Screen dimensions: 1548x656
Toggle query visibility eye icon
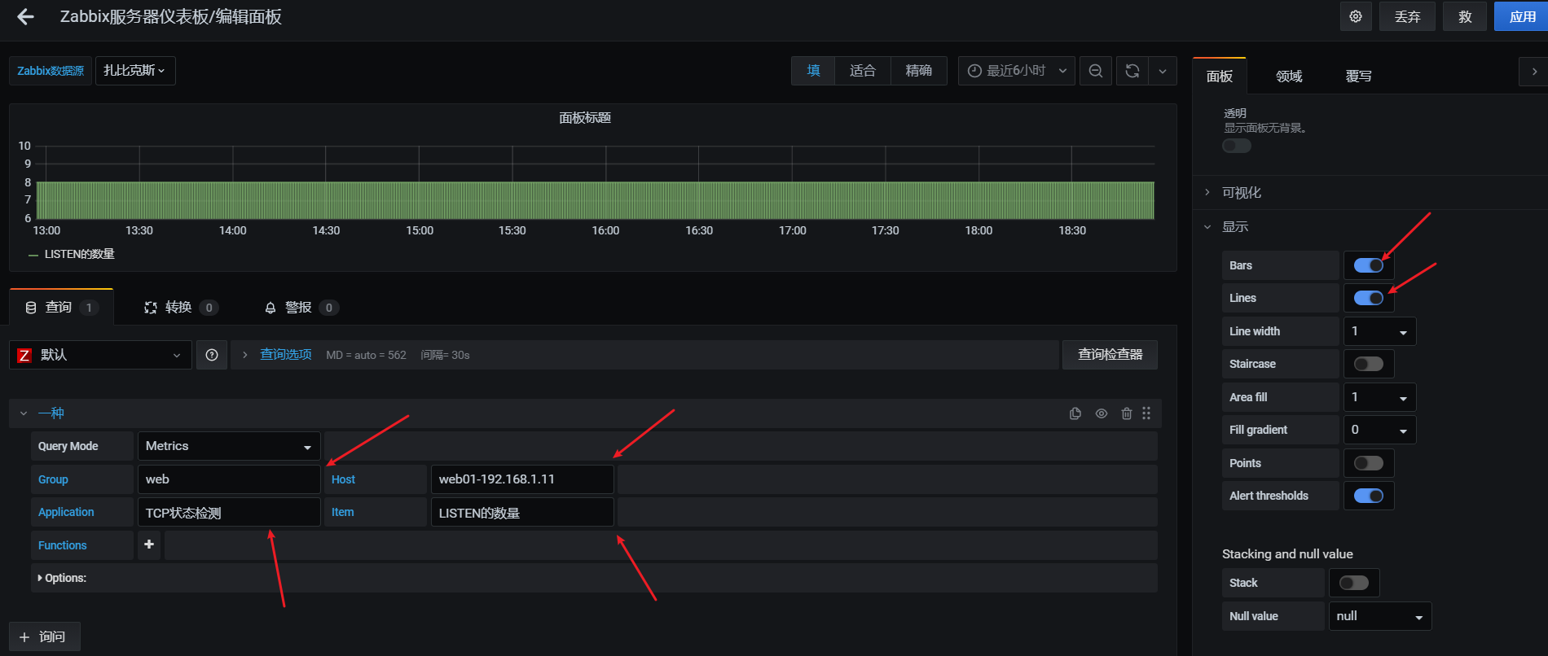click(1101, 413)
